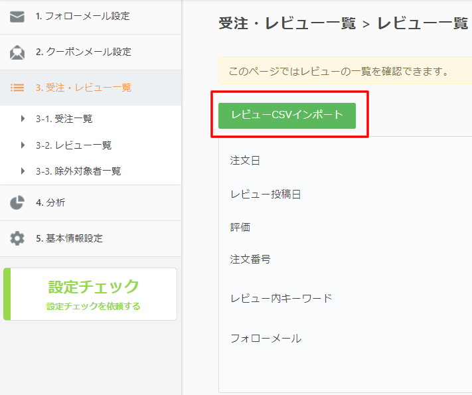Click the pie chart icon for 分析
The image size is (472, 395).
point(17,202)
